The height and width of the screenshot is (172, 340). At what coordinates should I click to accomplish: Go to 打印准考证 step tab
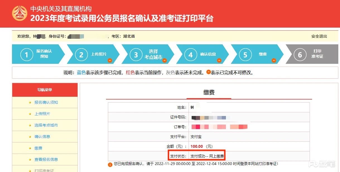tap(317, 54)
